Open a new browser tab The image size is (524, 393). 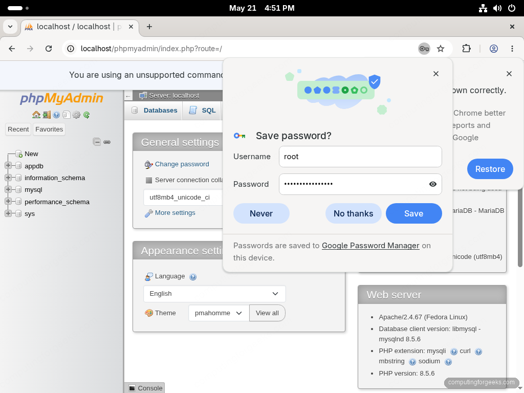click(x=149, y=27)
